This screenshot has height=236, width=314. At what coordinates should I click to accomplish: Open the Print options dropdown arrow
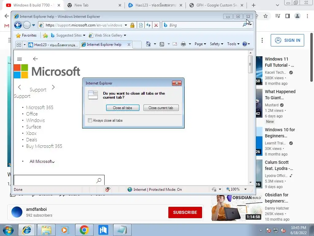190,44
